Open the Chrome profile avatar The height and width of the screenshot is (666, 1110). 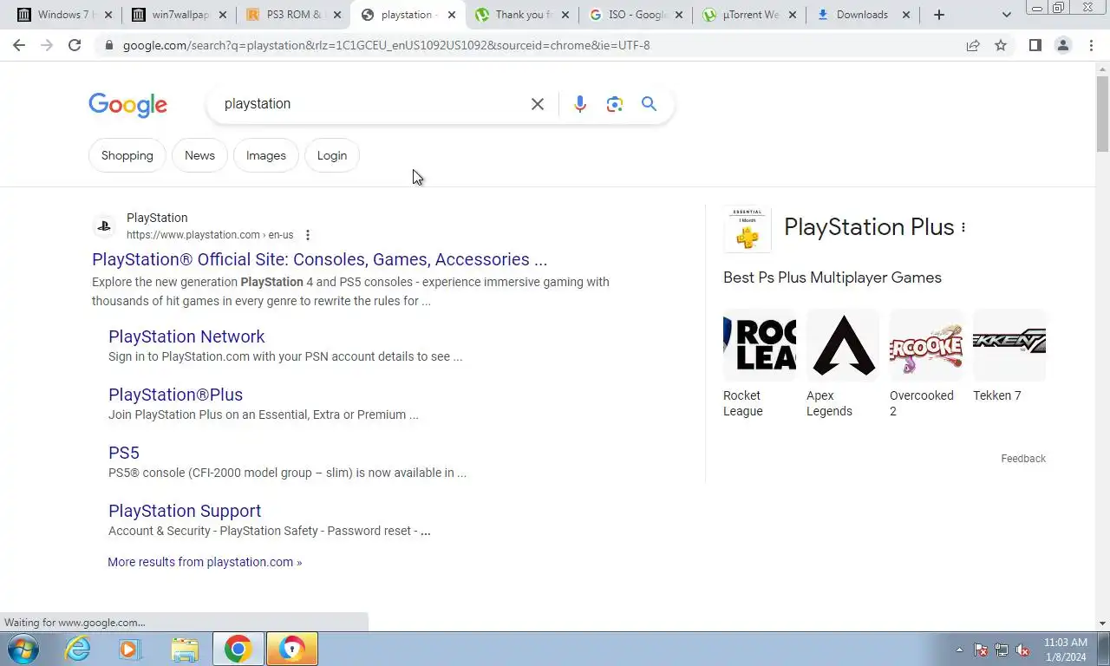click(x=1062, y=45)
